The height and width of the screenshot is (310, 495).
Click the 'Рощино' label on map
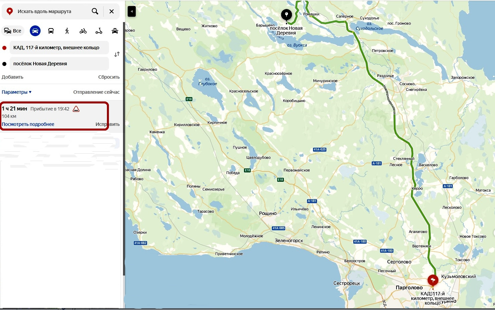tap(268, 213)
